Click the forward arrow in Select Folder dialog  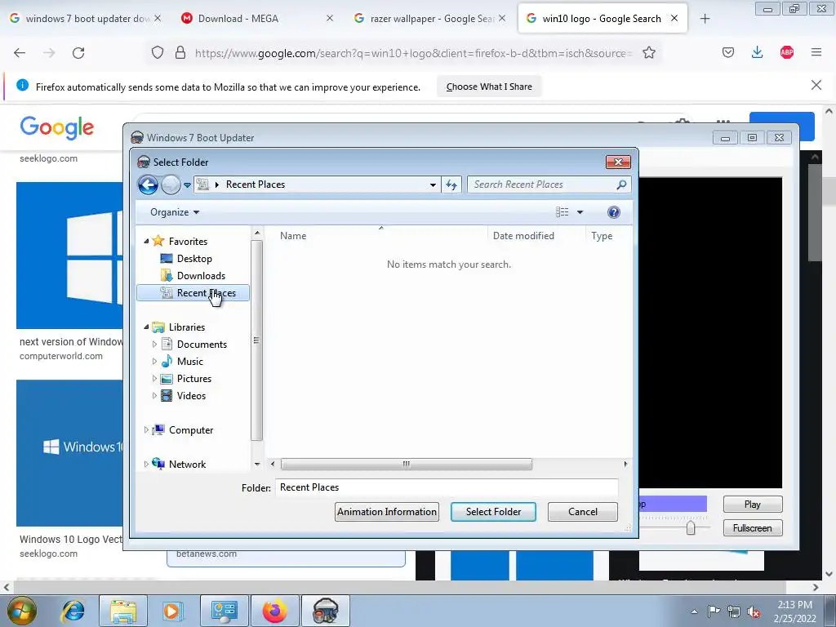tap(171, 185)
